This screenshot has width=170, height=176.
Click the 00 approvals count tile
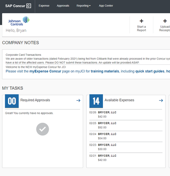(12, 101)
